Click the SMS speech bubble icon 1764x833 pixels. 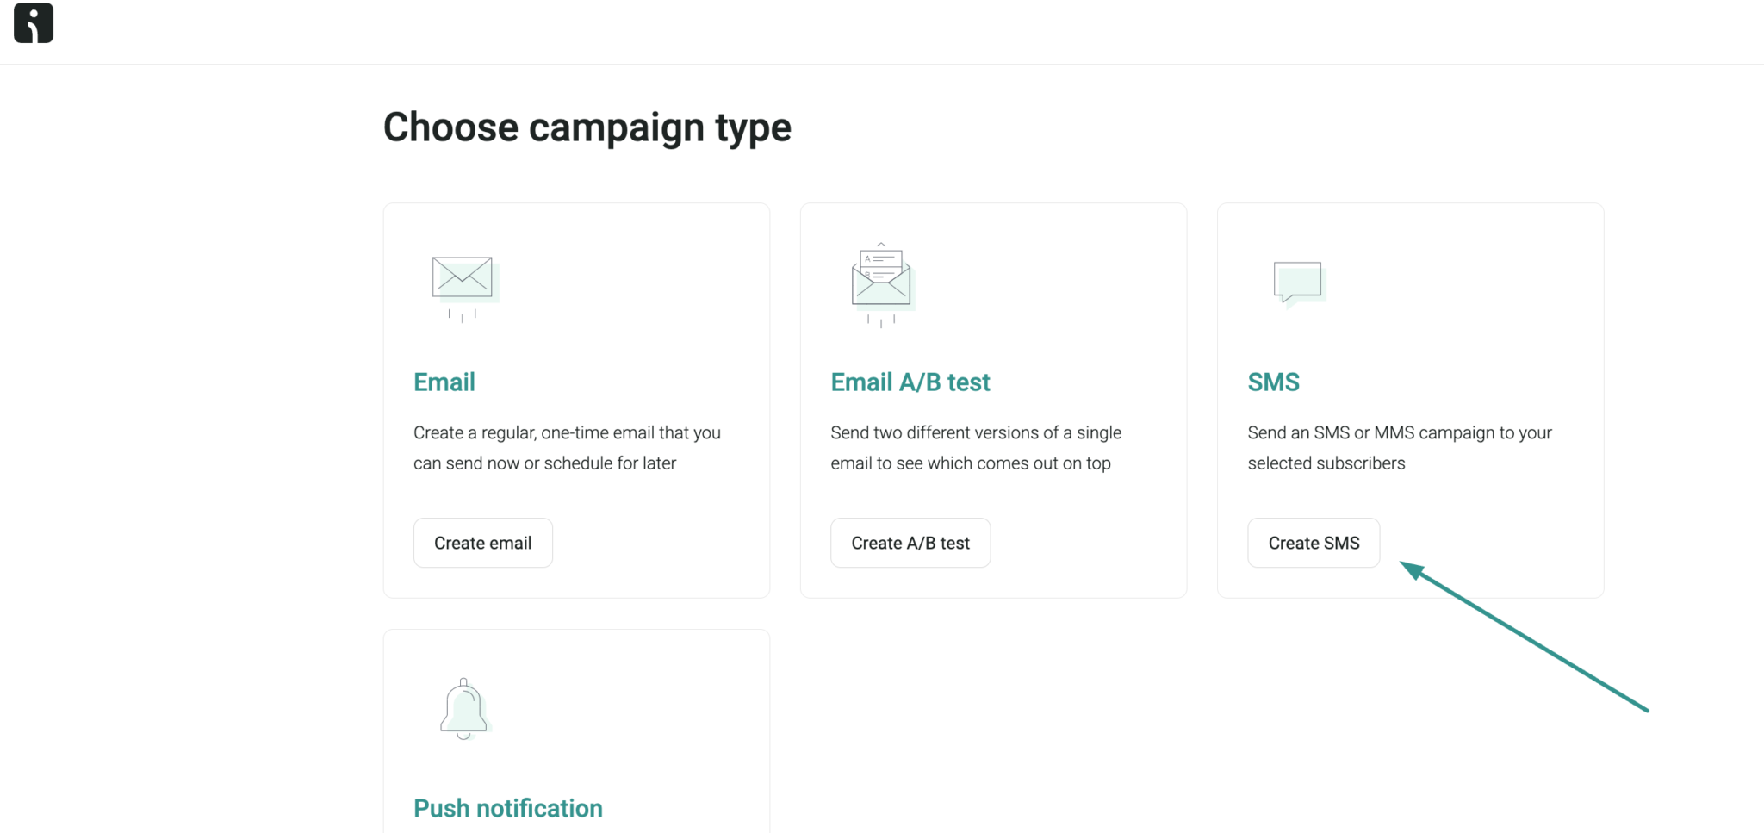pyautogui.click(x=1298, y=282)
